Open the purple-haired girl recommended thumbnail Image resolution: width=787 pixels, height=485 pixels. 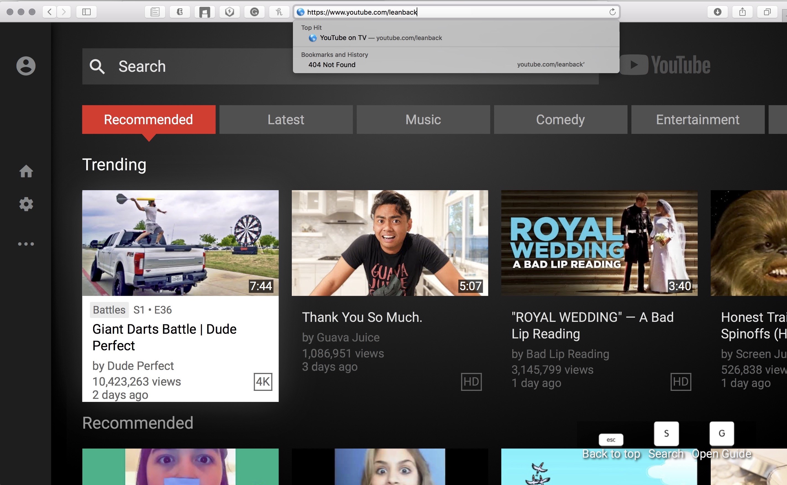tap(180, 467)
